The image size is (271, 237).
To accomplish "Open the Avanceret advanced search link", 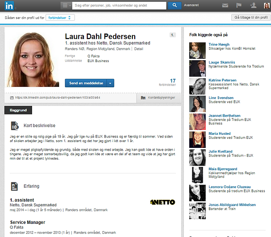I will (x=191, y=5).
